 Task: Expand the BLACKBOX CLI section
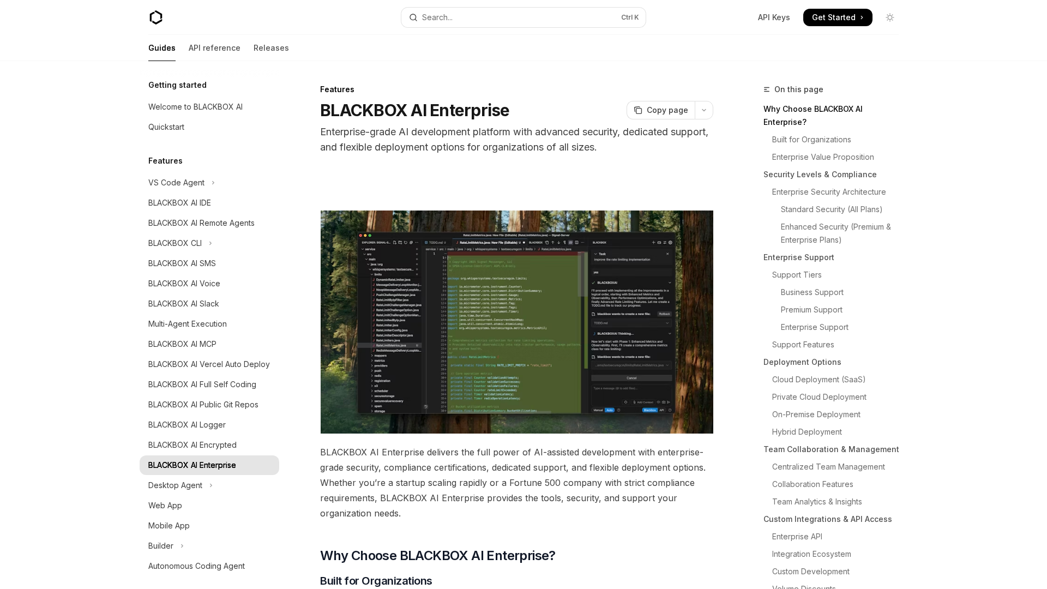(x=210, y=243)
